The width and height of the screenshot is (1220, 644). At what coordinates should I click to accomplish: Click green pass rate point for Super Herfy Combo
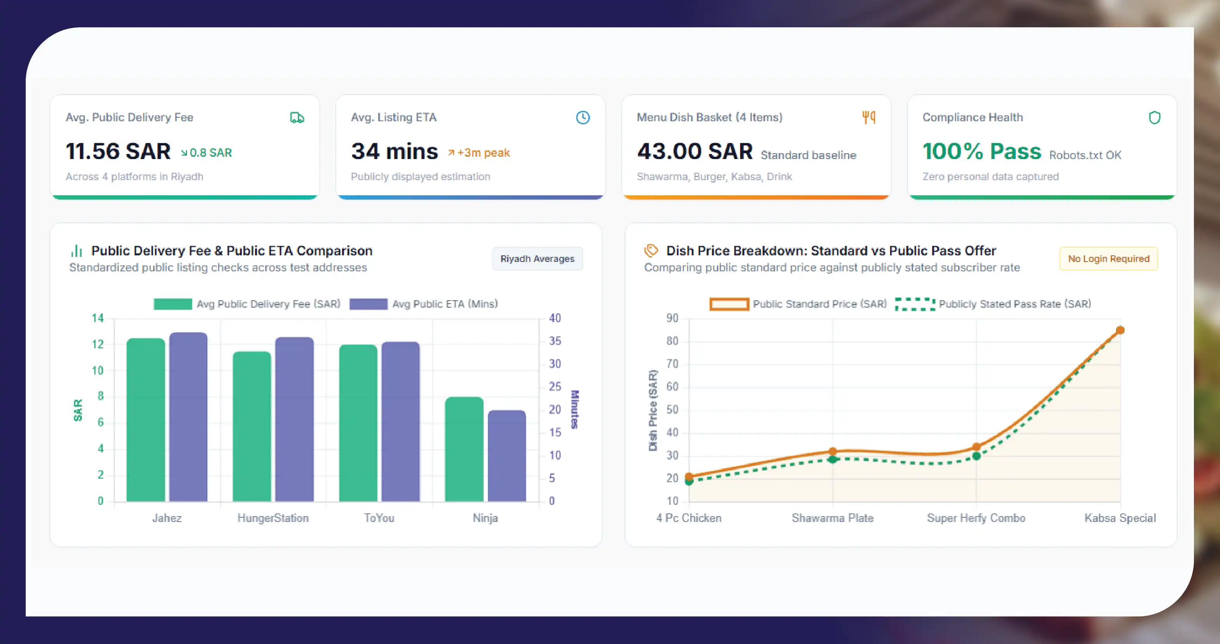[976, 456]
